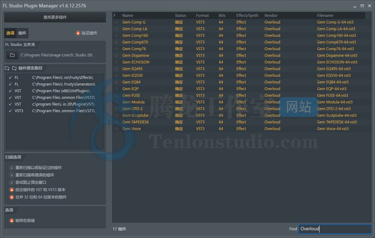The image size is (375, 238).
Task: Uncheck the VST3 Common Files search path
Action: pos(10,111)
